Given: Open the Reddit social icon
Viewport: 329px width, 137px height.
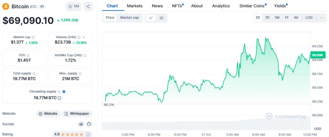Looking at the screenshot, I should 81,124.
